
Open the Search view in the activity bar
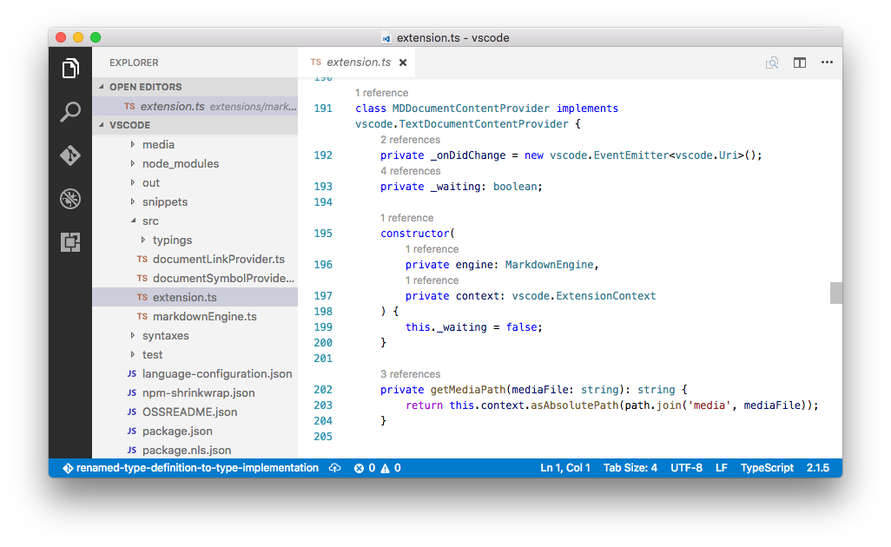pos(70,112)
